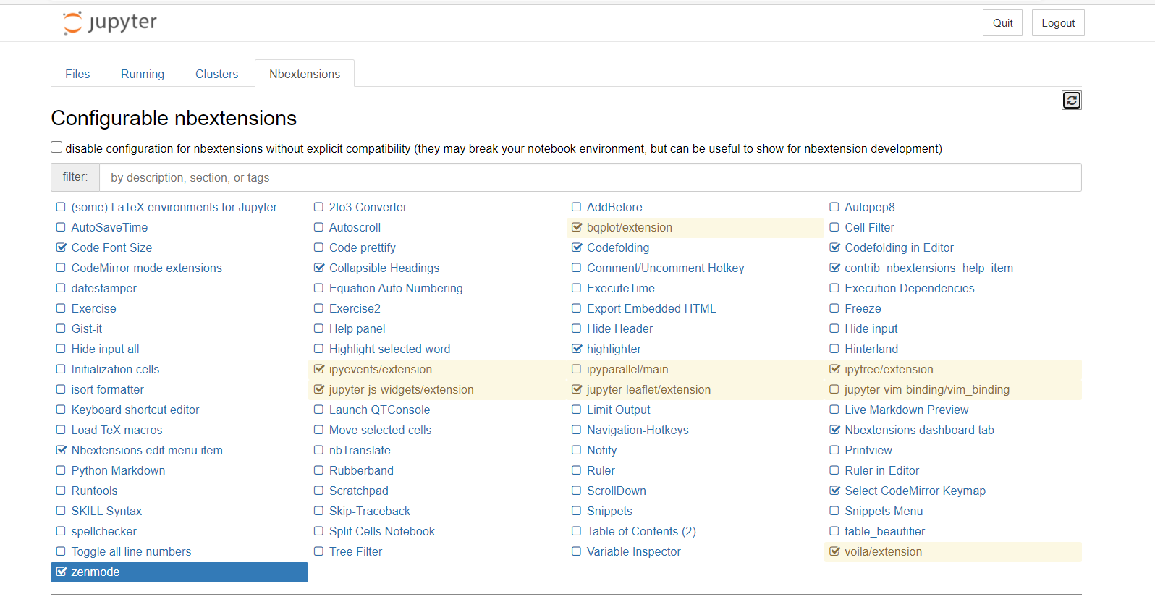Screen dimensions: 1155x602
Task: Enable the ExecuteTime extension
Action: [576, 288]
